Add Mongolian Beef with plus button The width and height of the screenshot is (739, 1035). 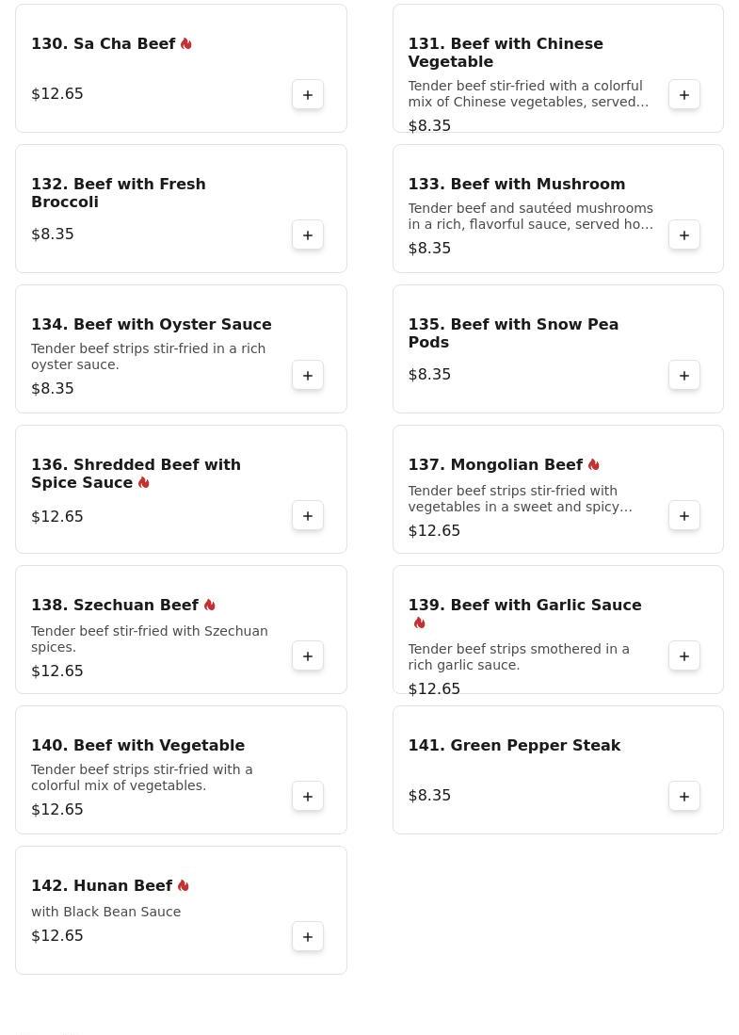(x=684, y=515)
